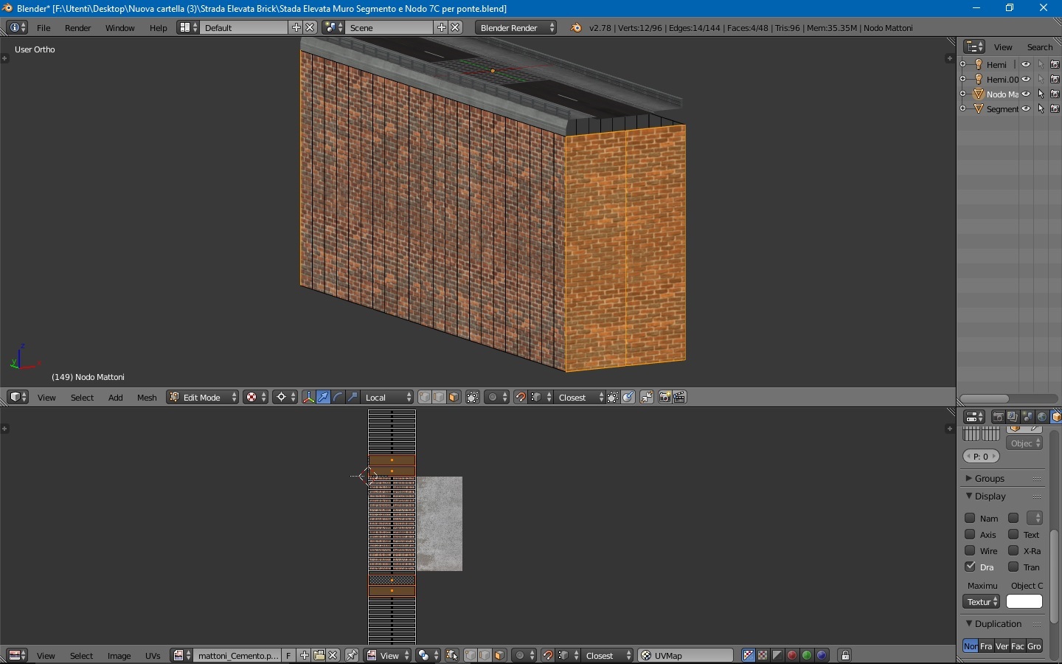Open the Edit Mode dropdown
This screenshot has height=664, width=1062.
pyautogui.click(x=203, y=398)
